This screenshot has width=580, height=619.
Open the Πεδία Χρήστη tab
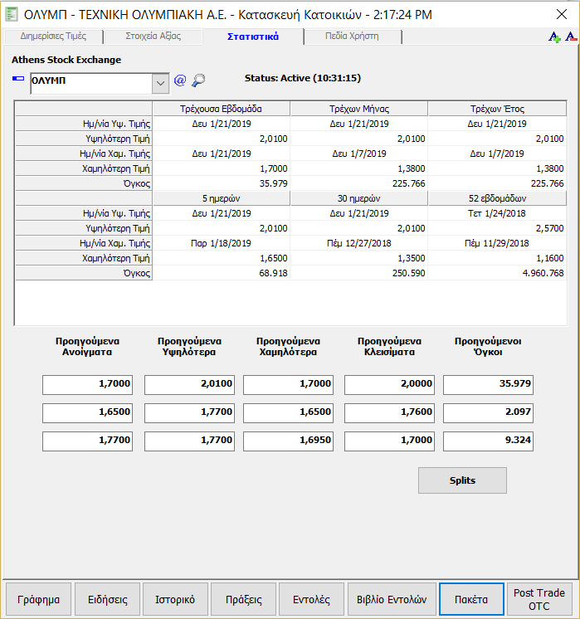pyautogui.click(x=352, y=37)
